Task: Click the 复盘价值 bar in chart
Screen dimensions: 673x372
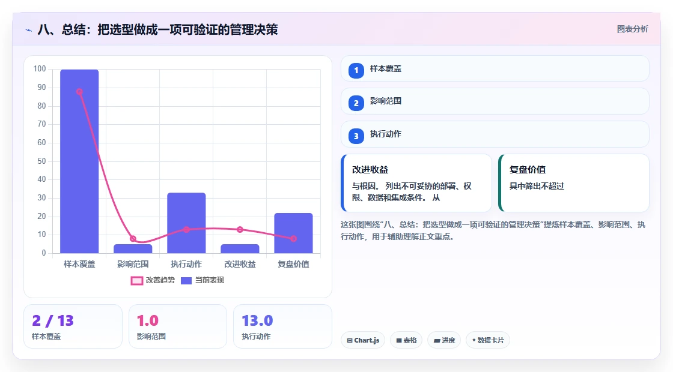Action: point(294,233)
